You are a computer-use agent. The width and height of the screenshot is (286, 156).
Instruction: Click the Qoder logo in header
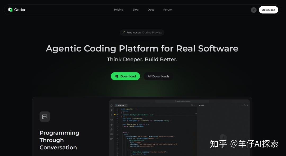click(x=17, y=10)
